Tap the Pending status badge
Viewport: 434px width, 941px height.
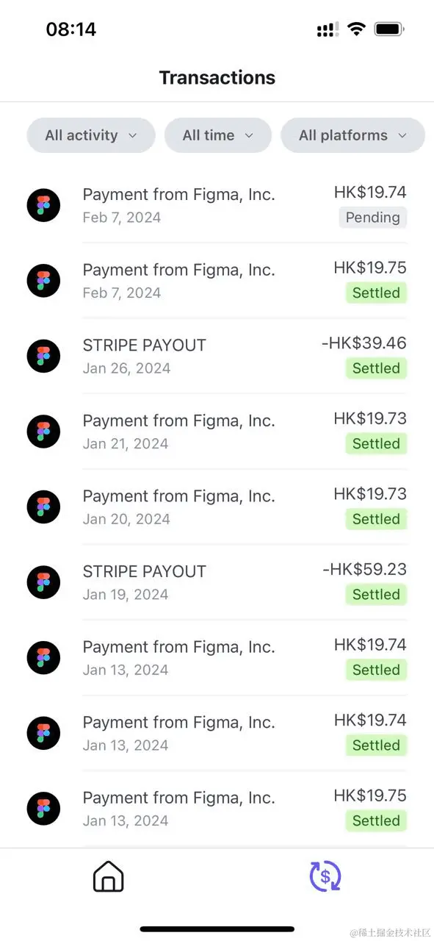373,218
